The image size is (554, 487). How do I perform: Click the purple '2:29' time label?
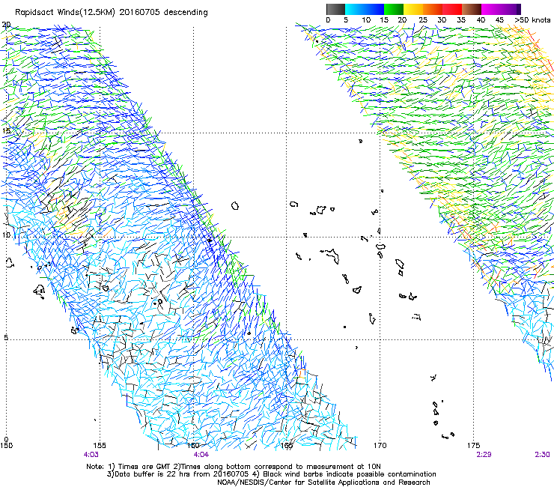(484, 455)
